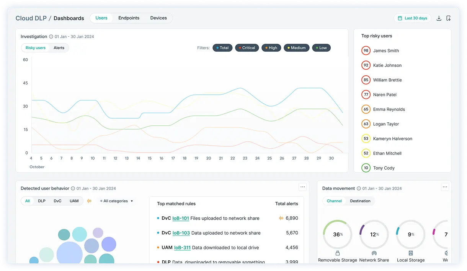Click the export-to-device icon at far right of header
467x271 pixels.
[x=449, y=18]
